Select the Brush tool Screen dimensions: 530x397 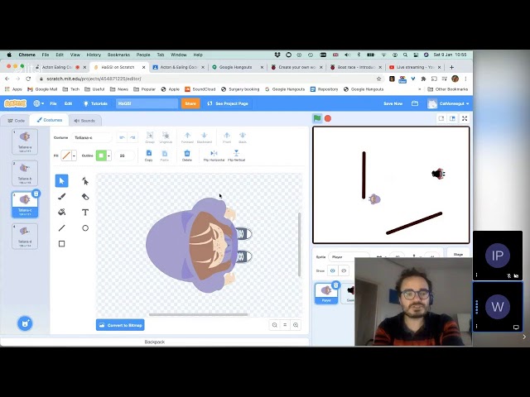coord(61,197)
